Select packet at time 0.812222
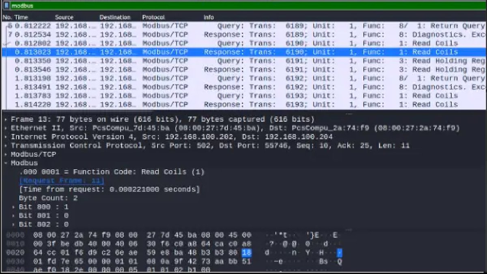Image resolution: width=487 pixels, height=274 pixels. [243, 26]
